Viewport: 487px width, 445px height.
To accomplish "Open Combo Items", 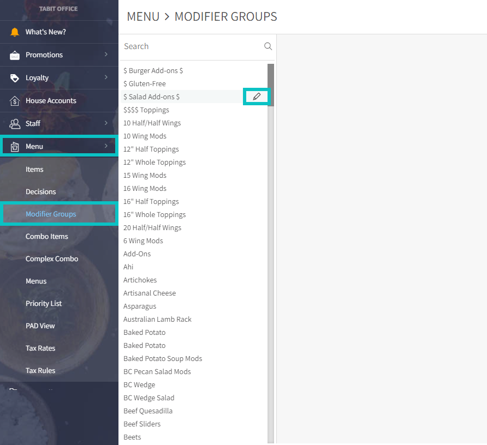I will (47, 237).
